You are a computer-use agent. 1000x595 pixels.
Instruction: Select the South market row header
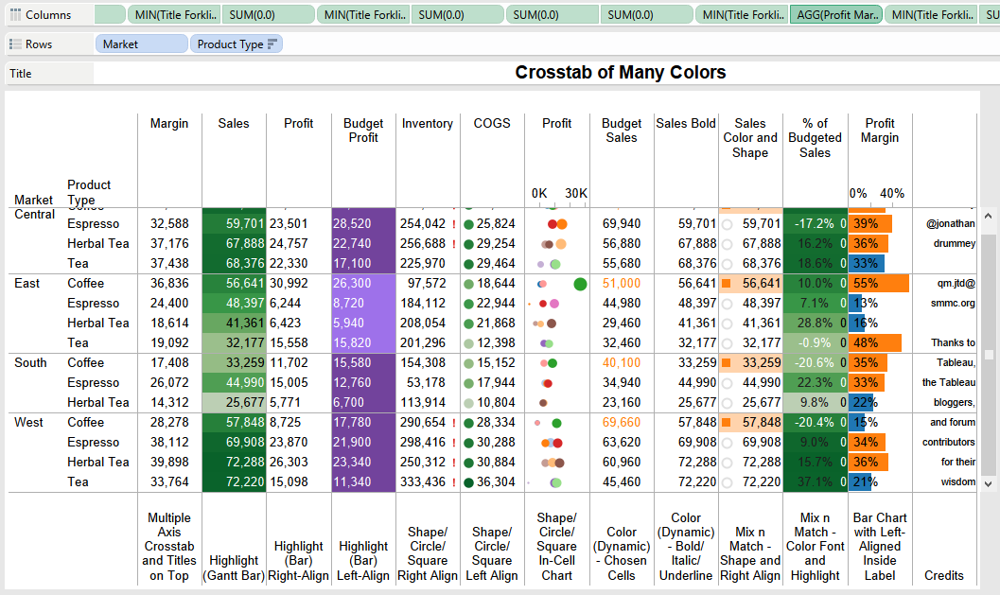[30, 362]
